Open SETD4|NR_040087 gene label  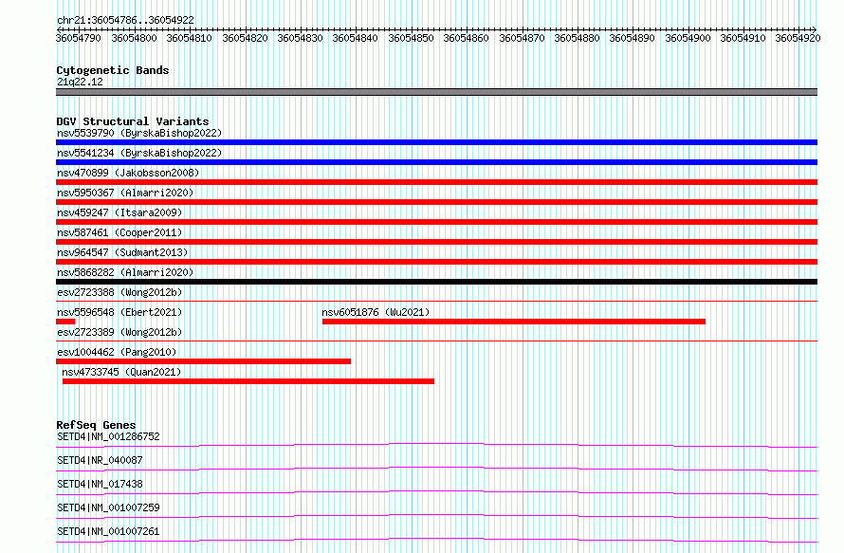(100, 460)
